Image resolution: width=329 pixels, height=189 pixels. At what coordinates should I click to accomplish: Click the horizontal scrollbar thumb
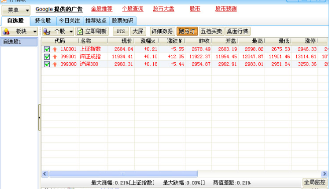tap(124, 173)
